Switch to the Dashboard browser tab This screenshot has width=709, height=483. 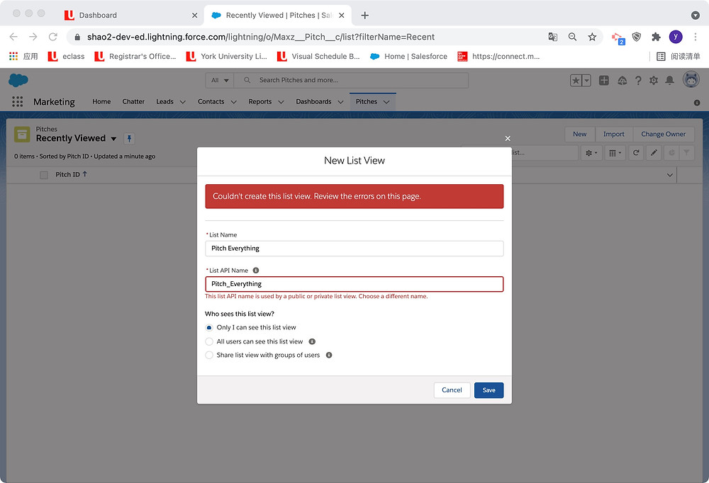pos(130,16)
